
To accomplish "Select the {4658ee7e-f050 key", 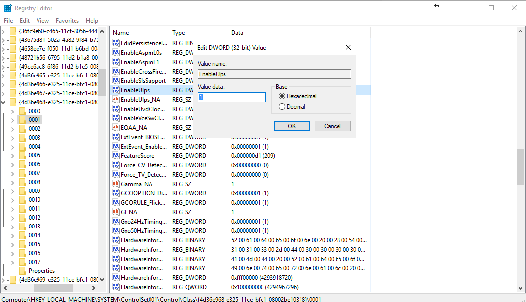I will coord(58,49).
